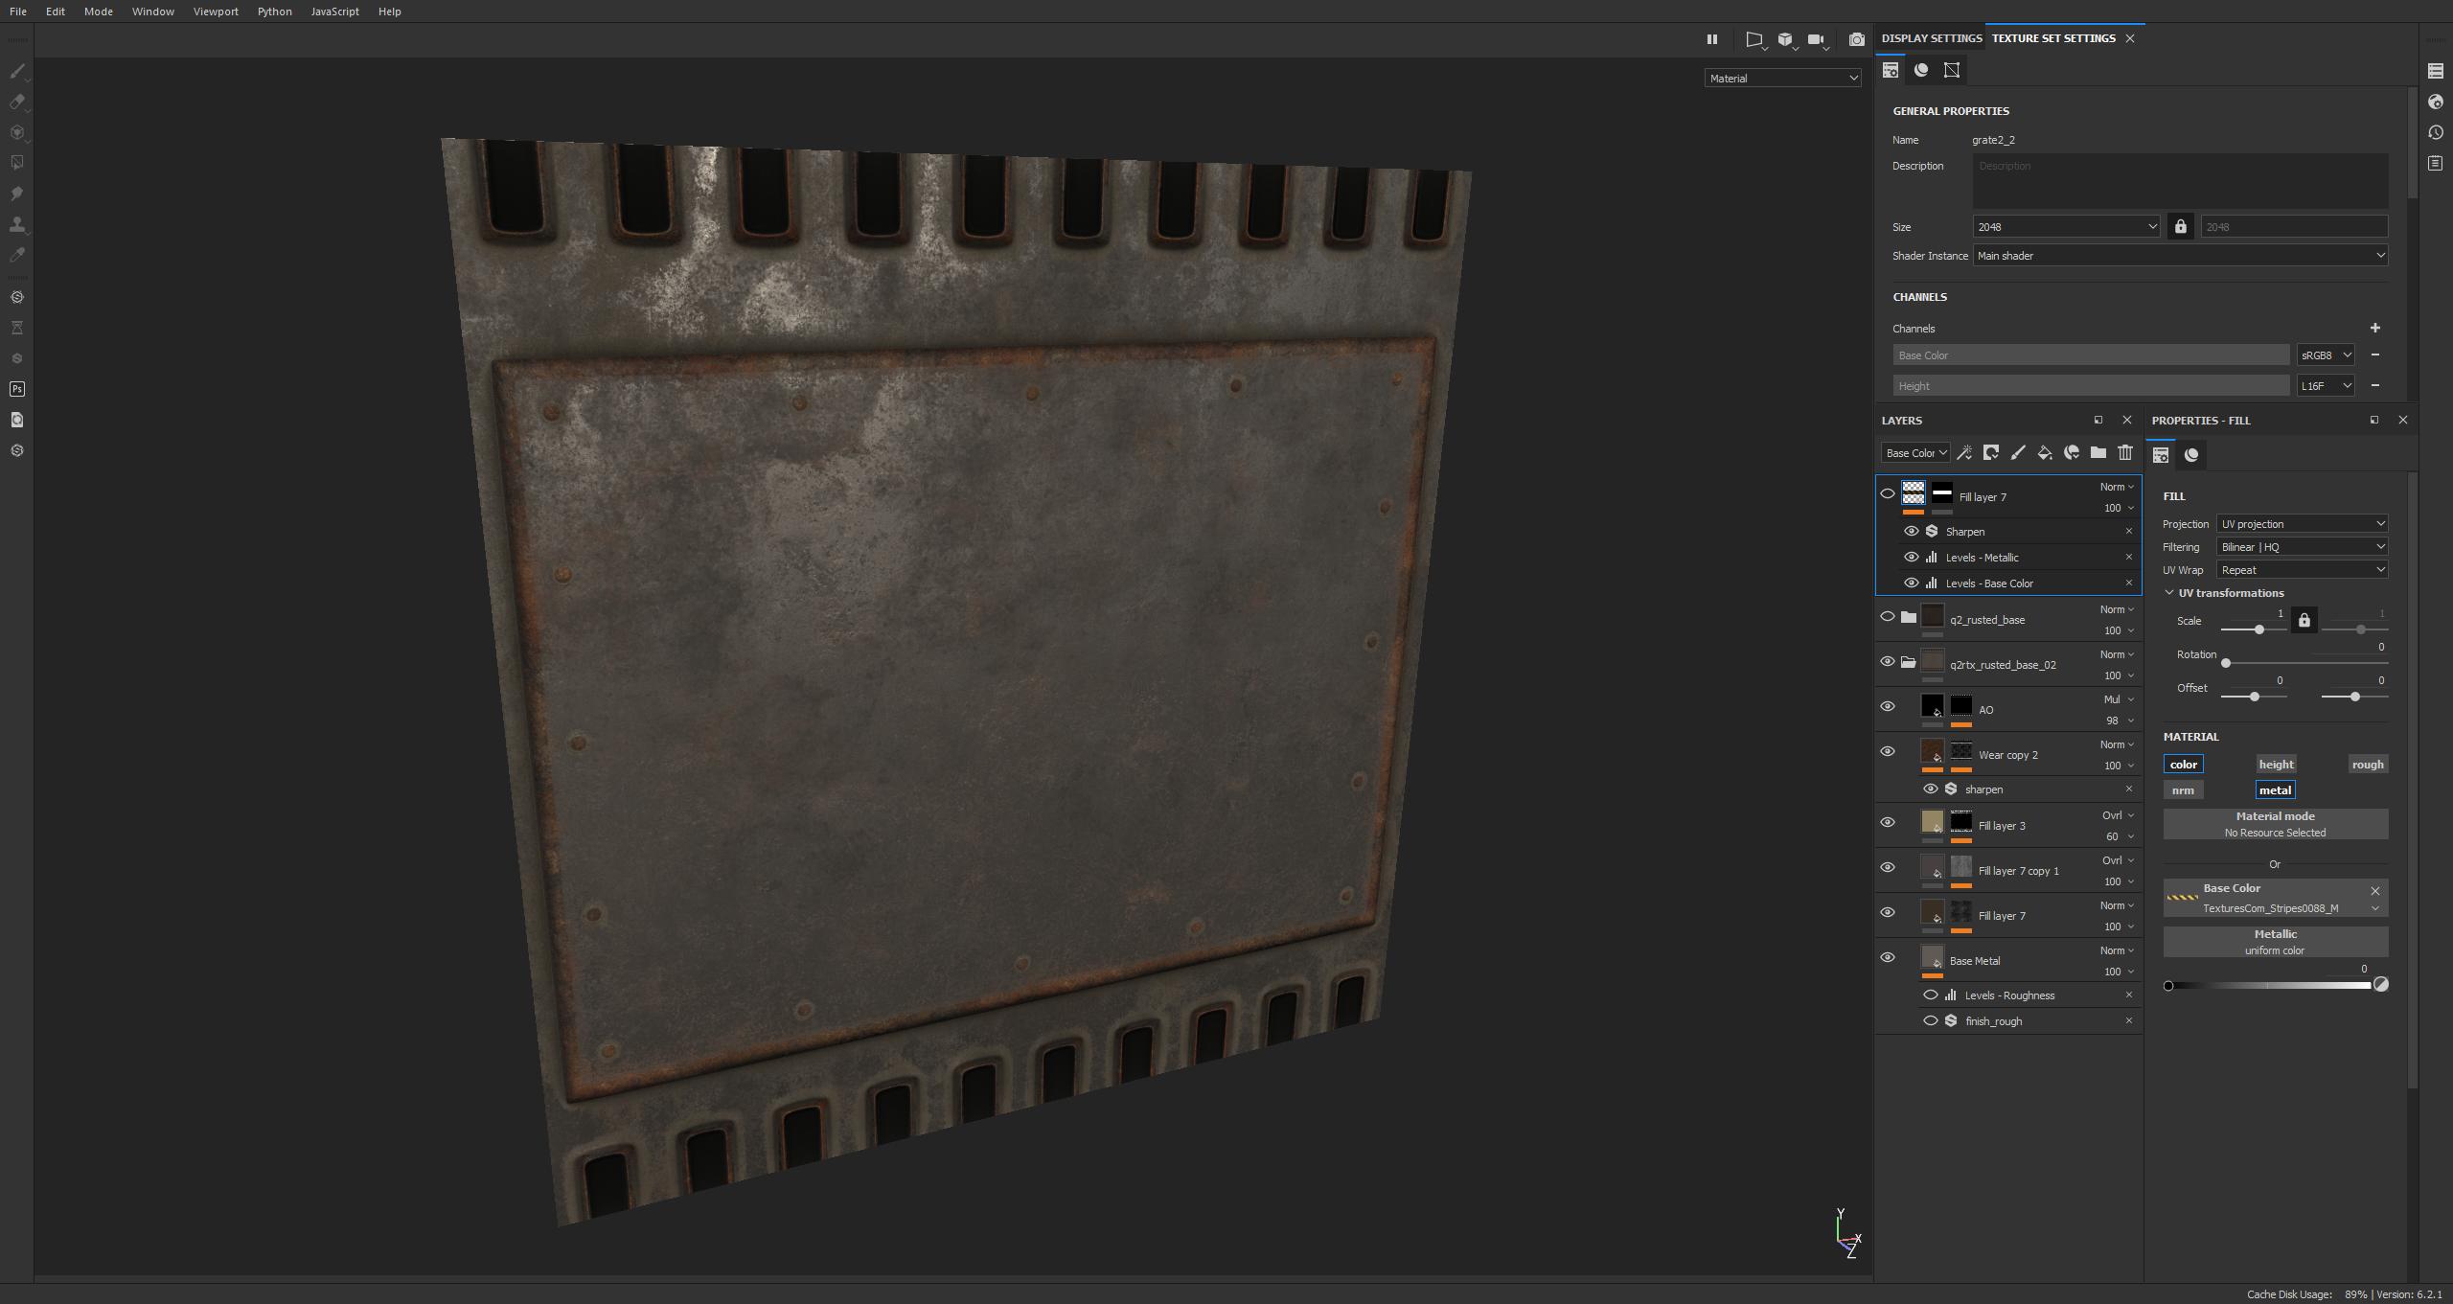Pause rendering with the pause icon
This screenshot has width=2453, height=1304.
tap(1712, 39)
